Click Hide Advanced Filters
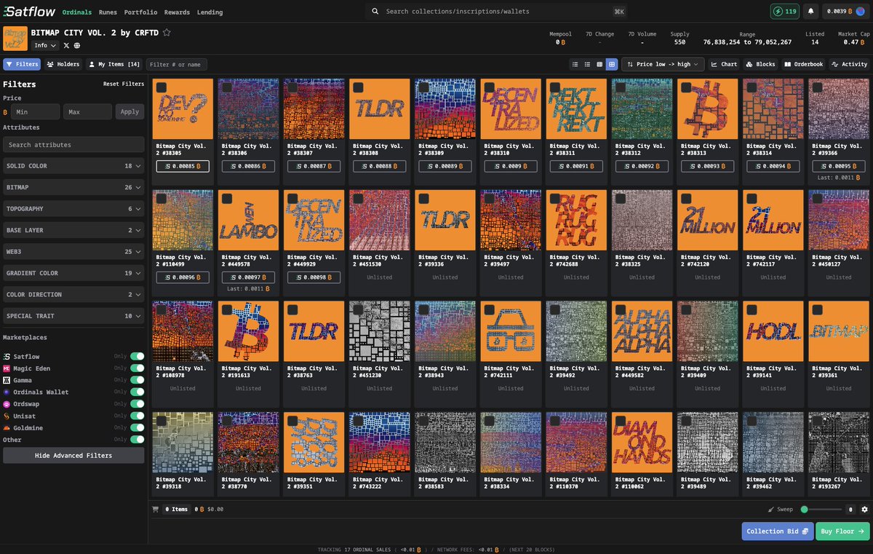 (x=73, y=456)
